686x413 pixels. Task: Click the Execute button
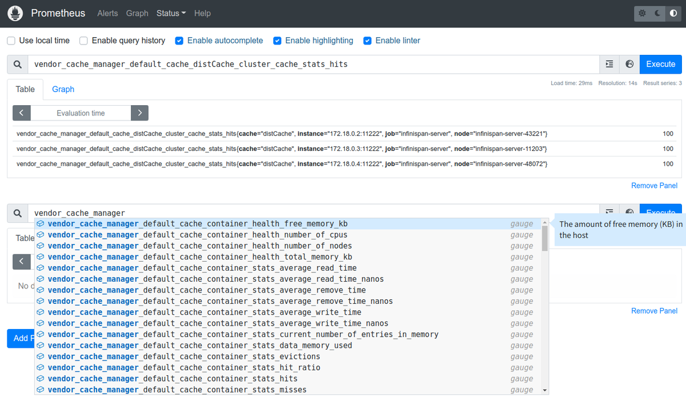(x=660, y=64)
